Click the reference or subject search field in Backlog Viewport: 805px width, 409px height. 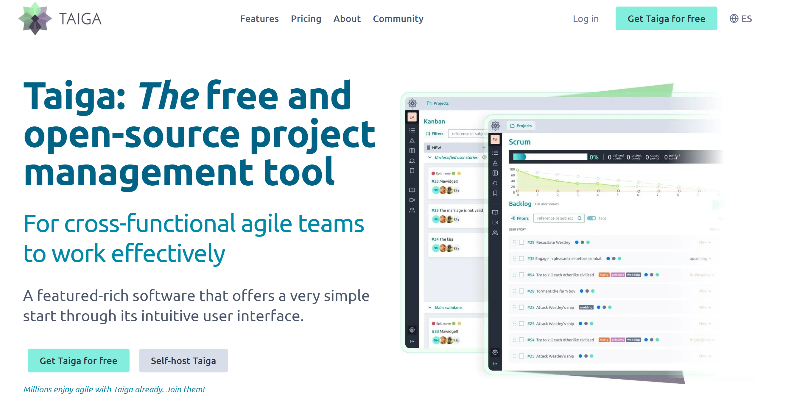pyautogui.click(x=559, y=218)
